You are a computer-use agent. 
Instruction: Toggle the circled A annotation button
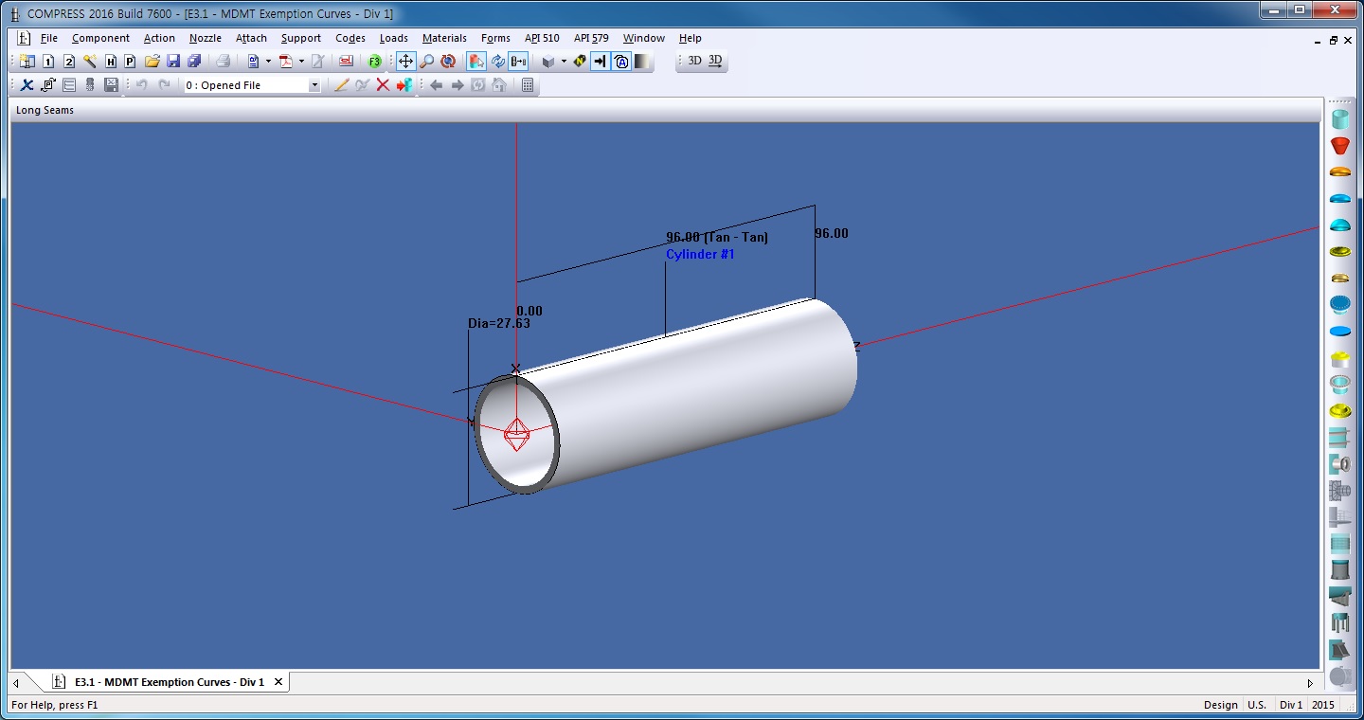(621, 62)
